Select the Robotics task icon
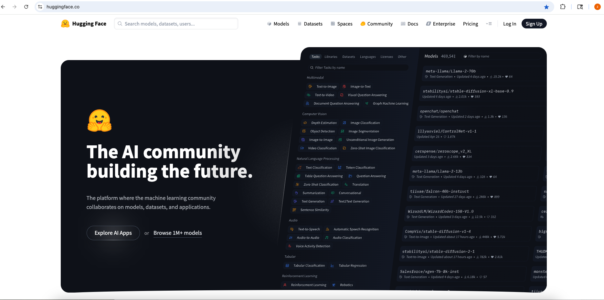This screenshot has height=300, width=604. click(x=334, y=284)
